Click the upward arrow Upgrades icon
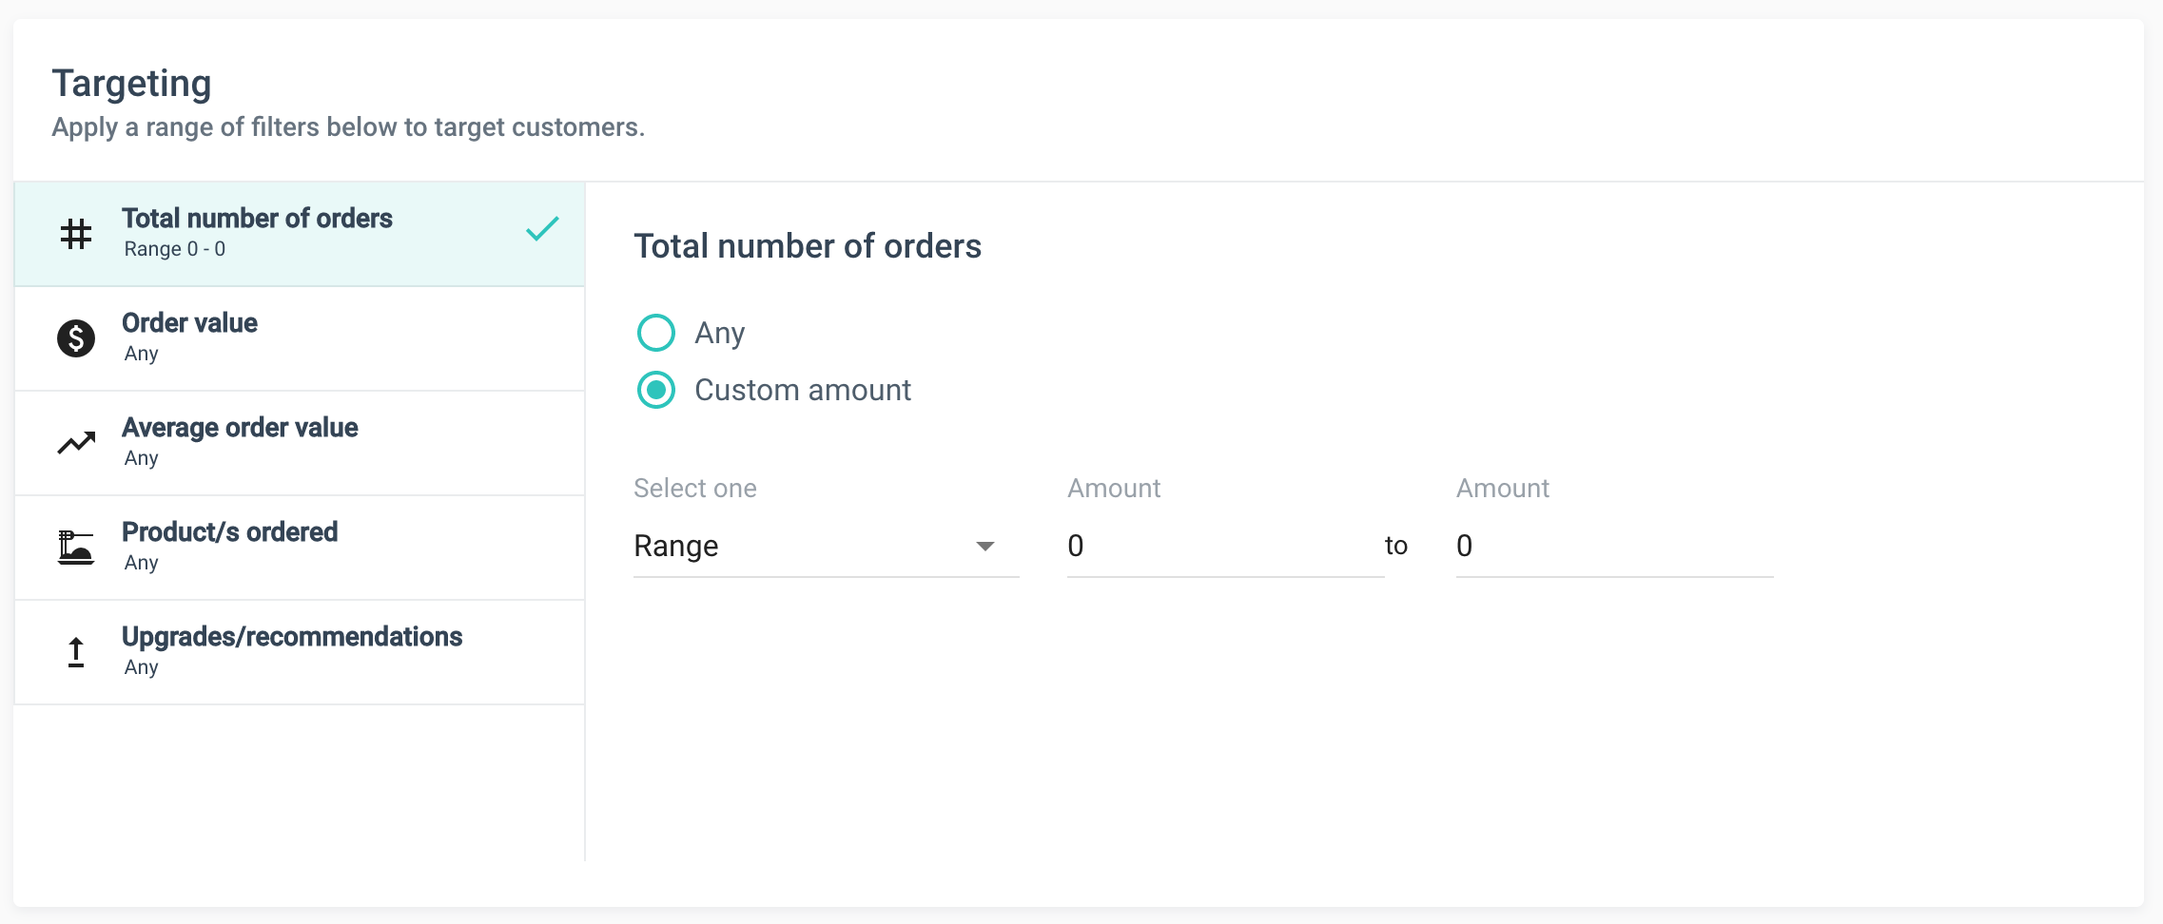Viewport: 2163px width, 924px height. 76,652
